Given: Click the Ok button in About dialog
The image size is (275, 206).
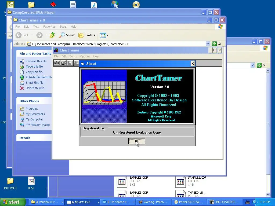Looking at the screenshot, I should click(137, 141).
